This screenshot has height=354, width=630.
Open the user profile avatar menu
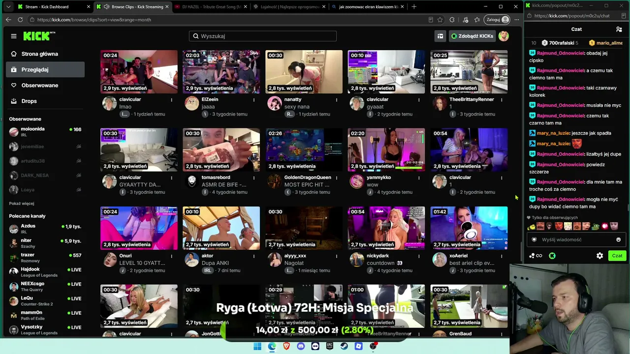click(504, 36)
